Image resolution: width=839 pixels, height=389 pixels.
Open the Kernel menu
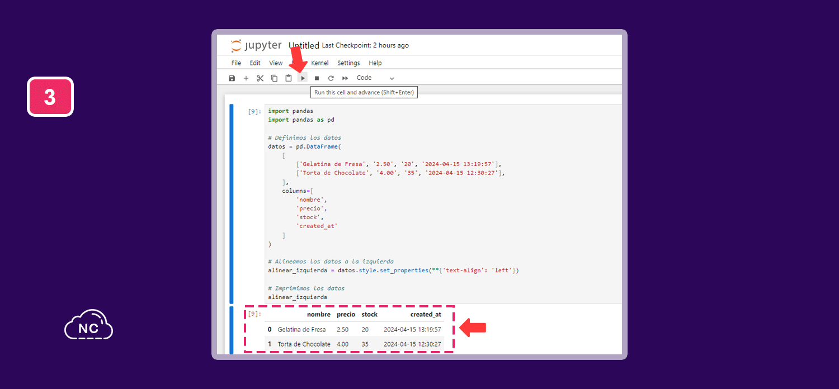[320, 63]
